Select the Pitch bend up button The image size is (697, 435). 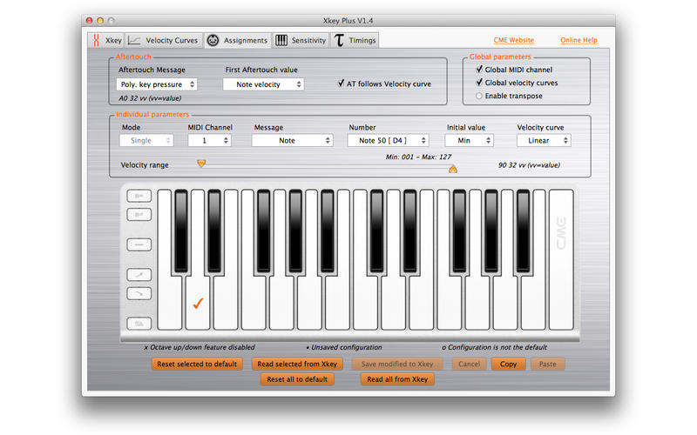pos(139,274)
